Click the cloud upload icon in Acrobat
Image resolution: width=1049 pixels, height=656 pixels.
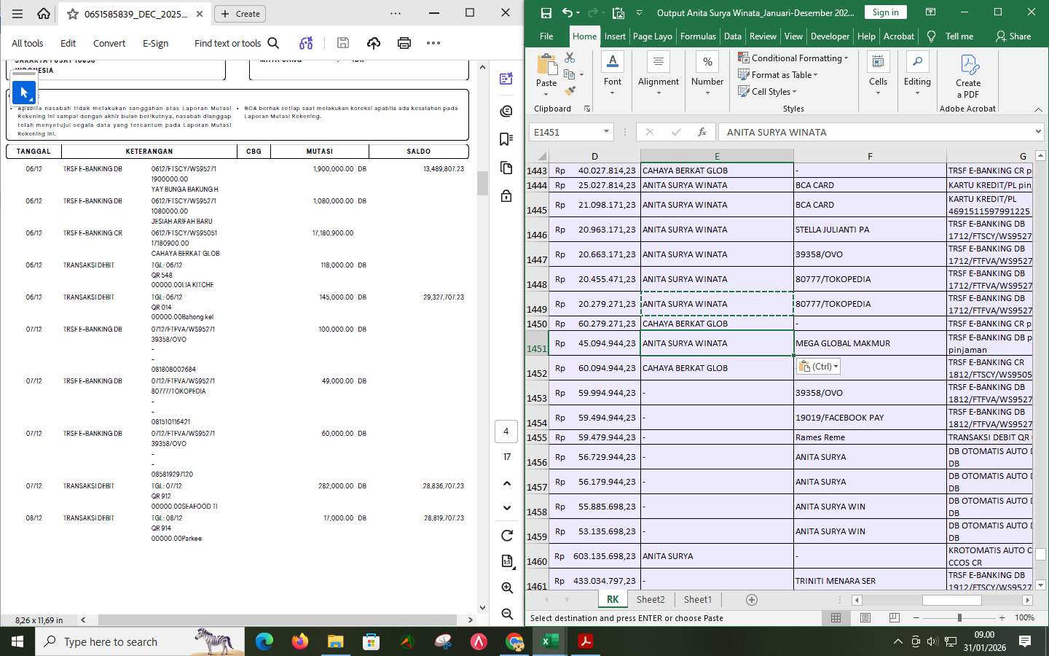click(x=374, y=43)
